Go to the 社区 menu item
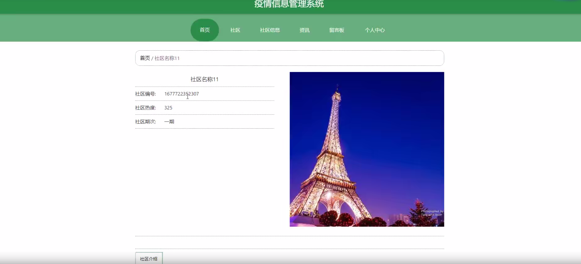This screenshot has width=581, height=264. 235,30
